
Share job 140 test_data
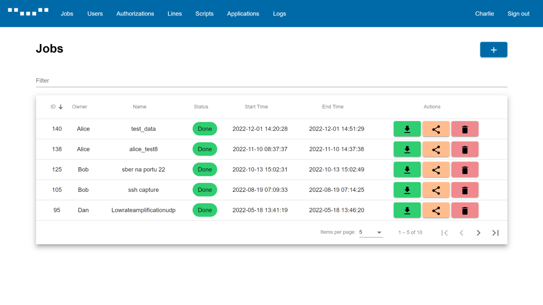coord(436,129)
